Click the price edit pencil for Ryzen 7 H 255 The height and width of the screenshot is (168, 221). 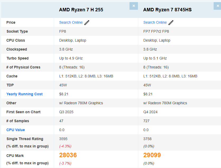[x=87, y=22]
